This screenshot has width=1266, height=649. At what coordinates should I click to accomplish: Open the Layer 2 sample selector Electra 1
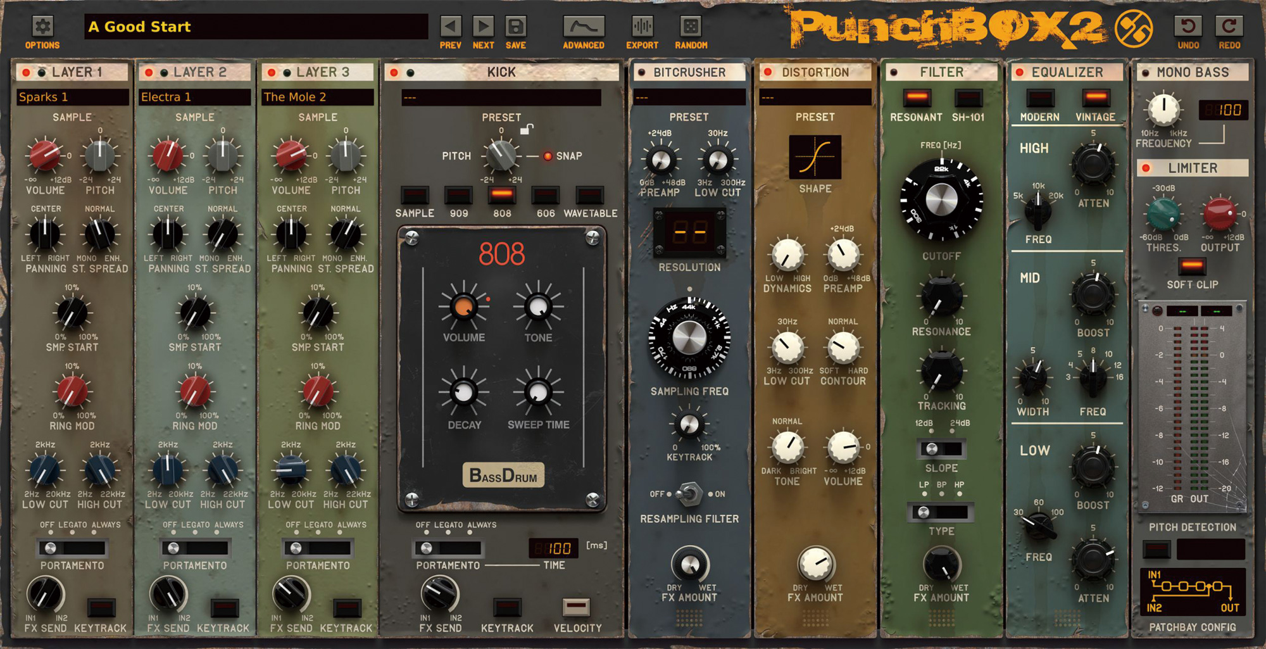(x=194, y=97)
